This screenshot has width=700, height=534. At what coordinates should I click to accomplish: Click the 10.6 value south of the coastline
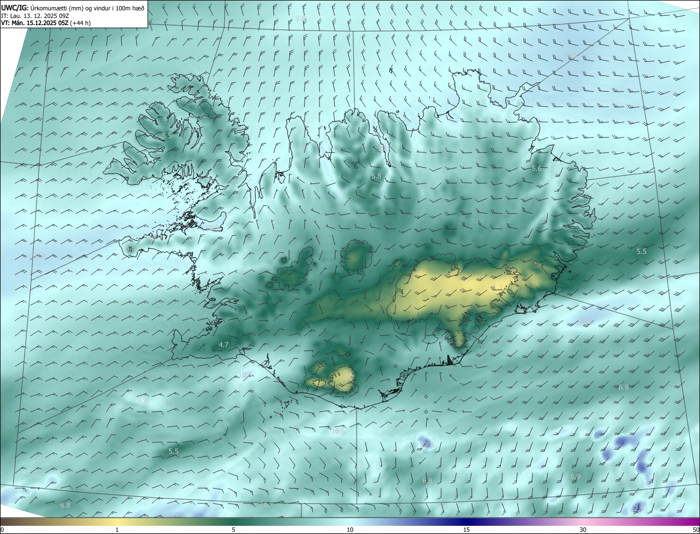click(x=339, y=431)
